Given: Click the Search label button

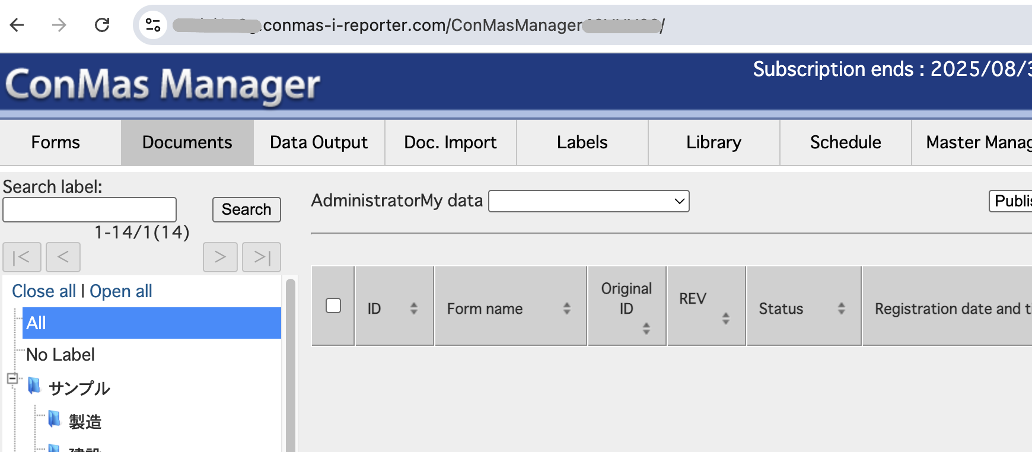Looking at the screenshot, I should tap(247, 209).
